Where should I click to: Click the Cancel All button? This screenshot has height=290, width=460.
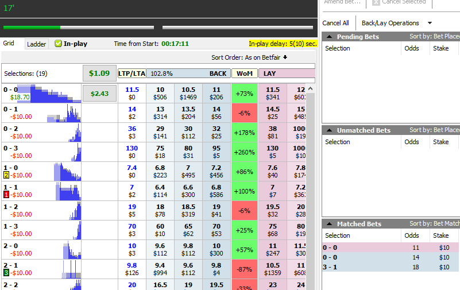[335, 23]
